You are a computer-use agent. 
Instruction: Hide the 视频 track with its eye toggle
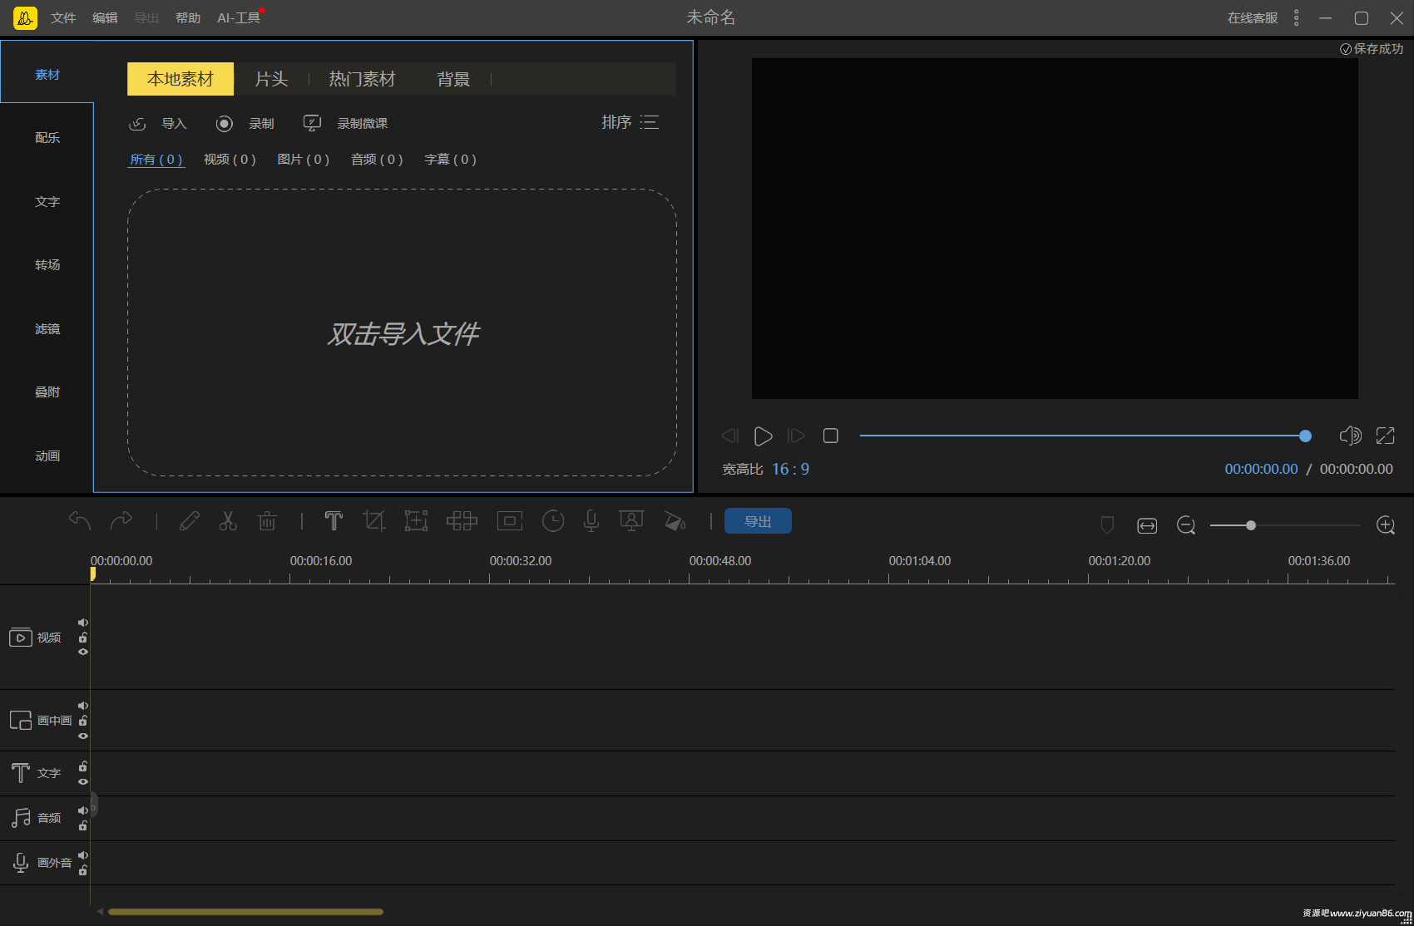click(x=82, y=652)
